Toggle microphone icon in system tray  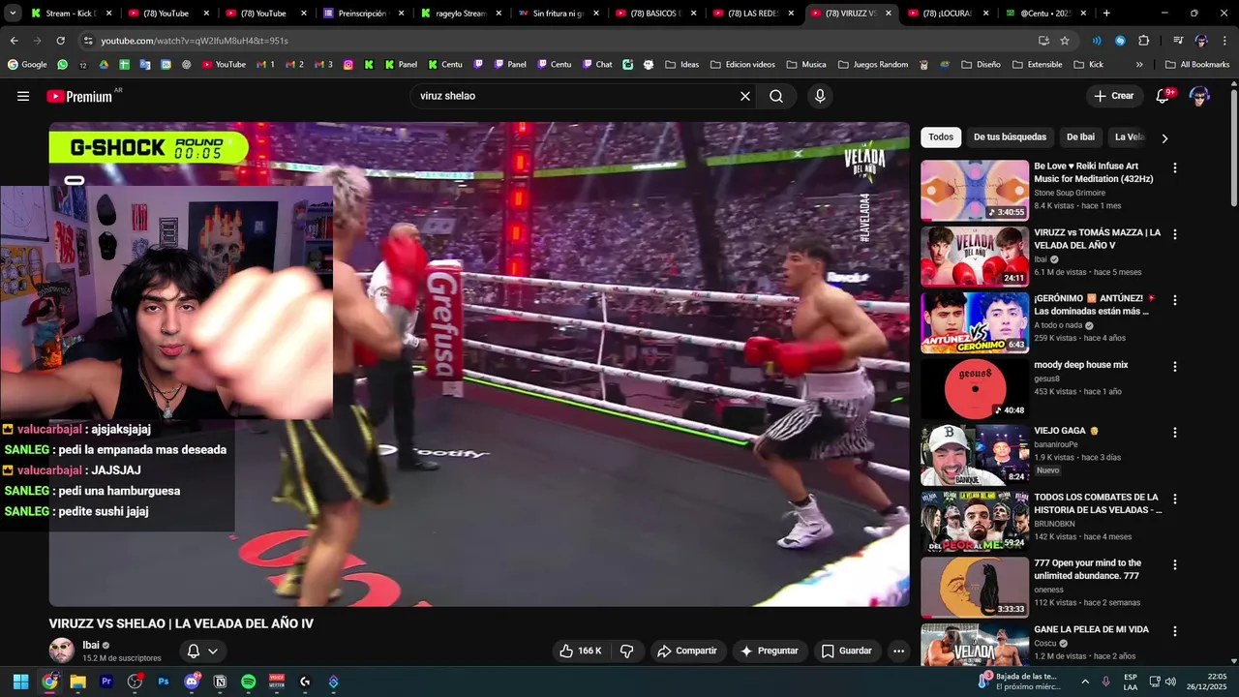pyautogui.click(x=1105, y=682)
